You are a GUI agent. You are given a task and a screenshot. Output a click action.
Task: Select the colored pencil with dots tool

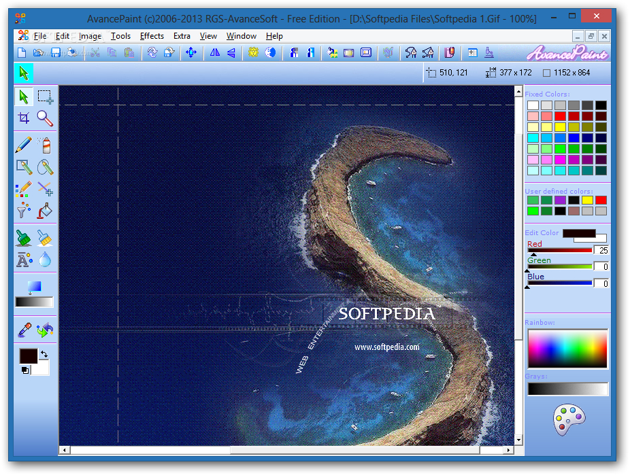click(24, 188)
